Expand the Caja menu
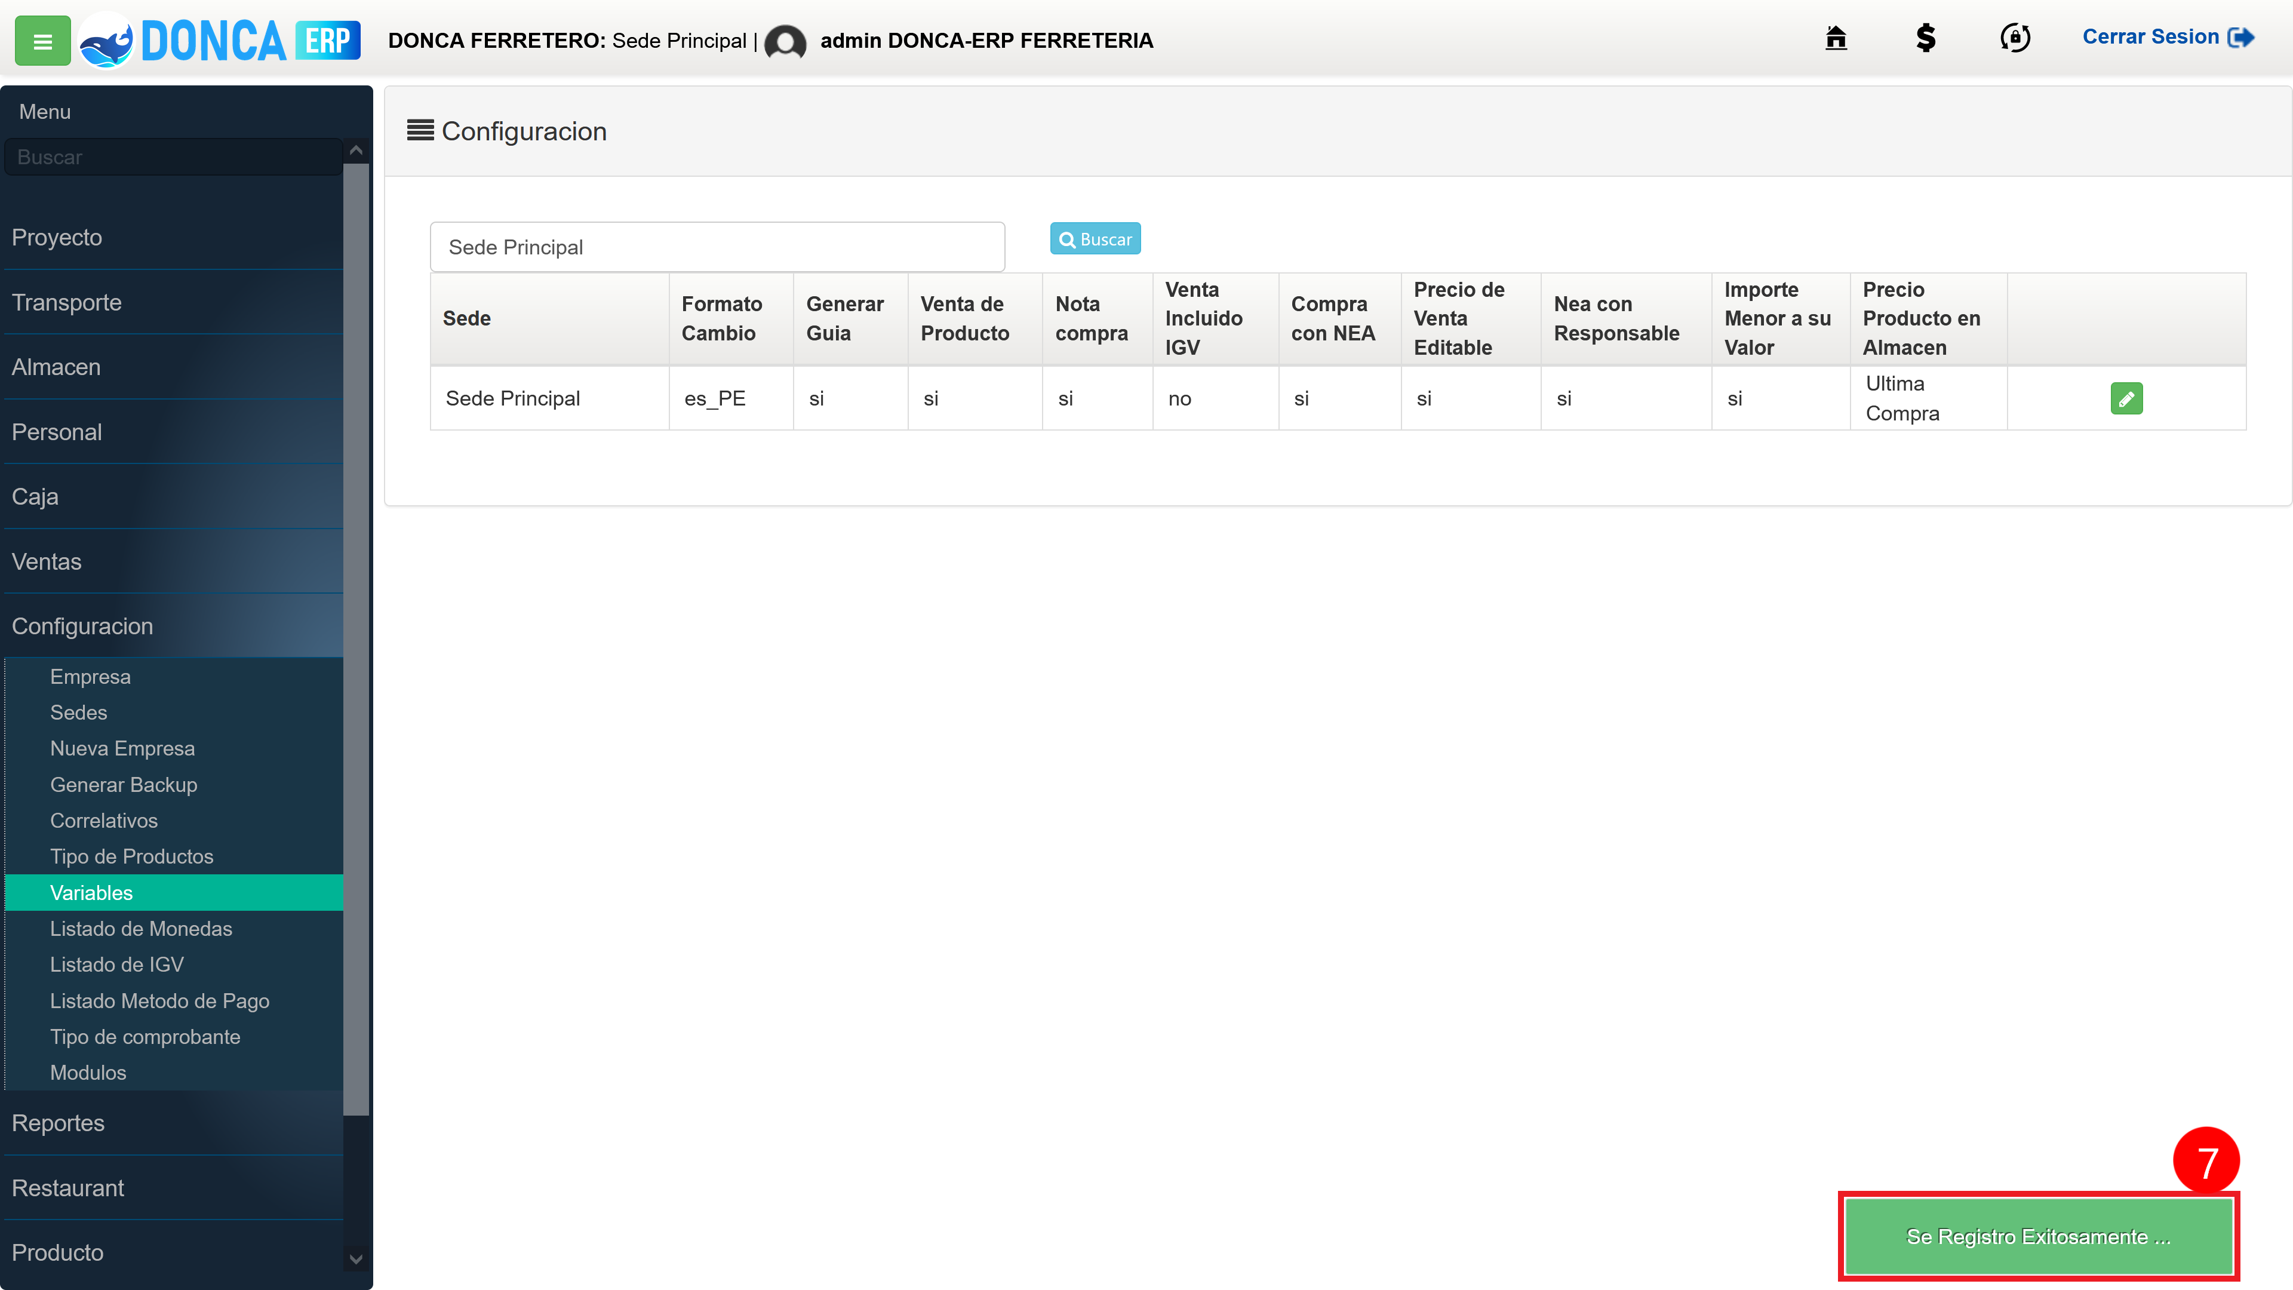Viewport: 2293px width, 1290px height. 174,497
